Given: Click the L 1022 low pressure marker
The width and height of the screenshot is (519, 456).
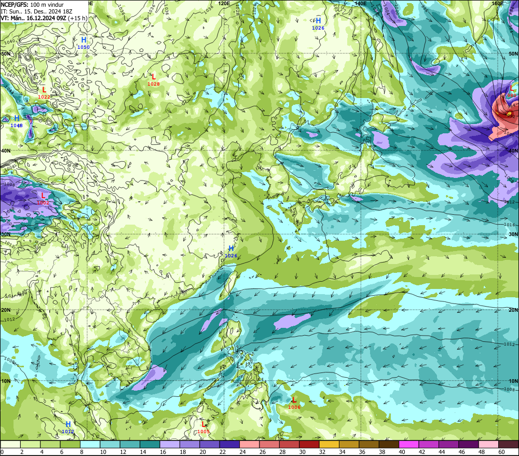Looking at the screenshot, I should [x=44, y=93].
